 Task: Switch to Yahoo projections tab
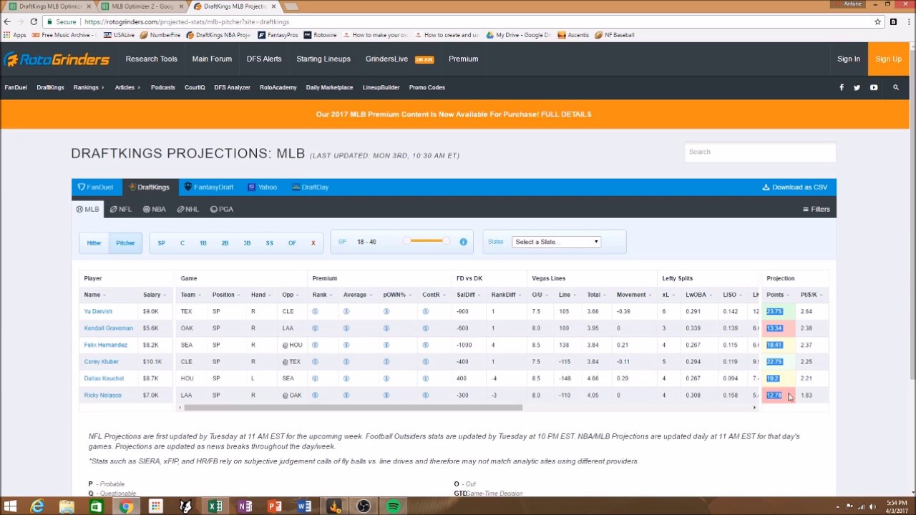(263, 187)
